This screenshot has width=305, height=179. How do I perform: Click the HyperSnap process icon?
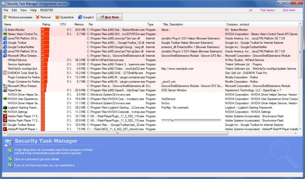point(5,90)
